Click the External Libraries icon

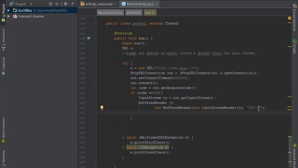point(15,16)
